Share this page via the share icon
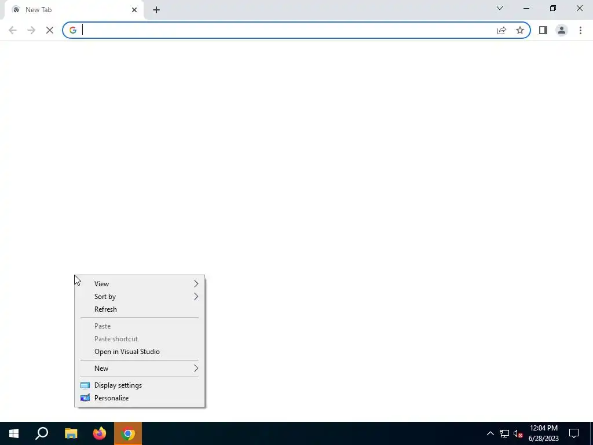The image size is (593, 445). pos(502,30)
